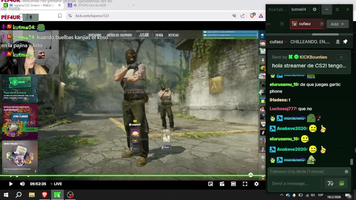Viewport: 356px width, 200px height.
Task: Open the Pase de la armería card
Action: point(20,89)
